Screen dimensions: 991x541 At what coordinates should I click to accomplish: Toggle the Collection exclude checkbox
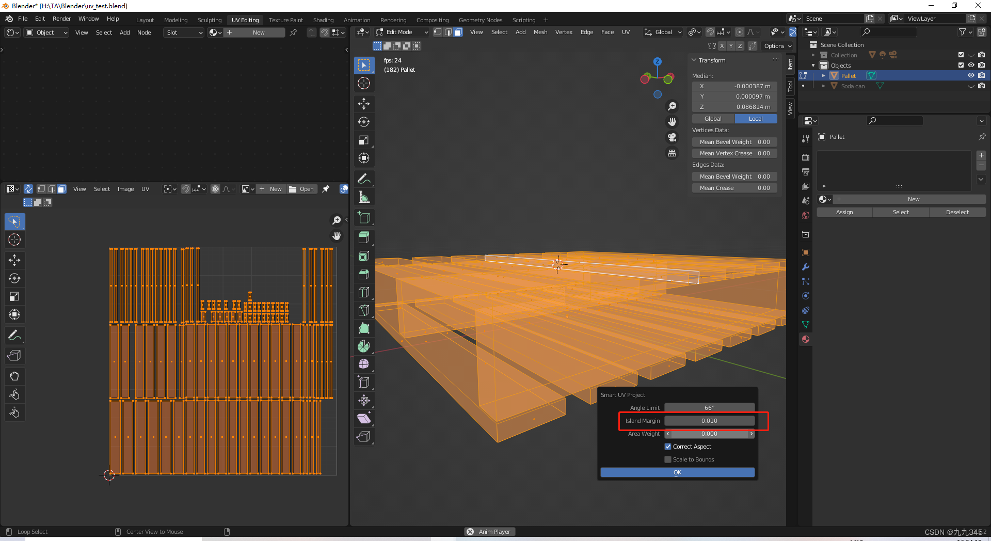[x=961, y=55]
